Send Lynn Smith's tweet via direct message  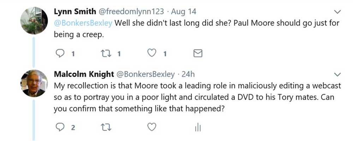coord(198,54)
